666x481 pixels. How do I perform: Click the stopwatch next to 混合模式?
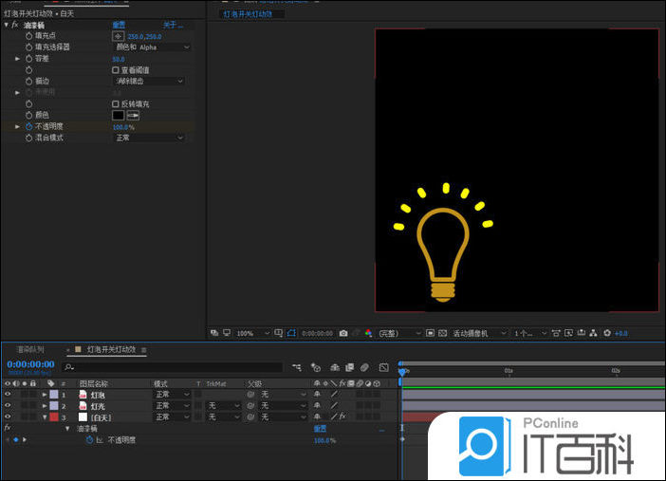pyautogui.click(x=28, y=138)
